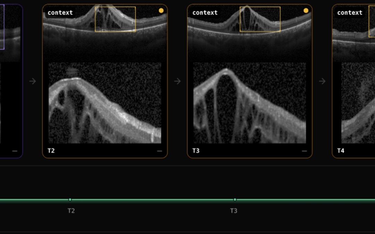Open the T3 zoomed OCT crop image

point(250,103)
